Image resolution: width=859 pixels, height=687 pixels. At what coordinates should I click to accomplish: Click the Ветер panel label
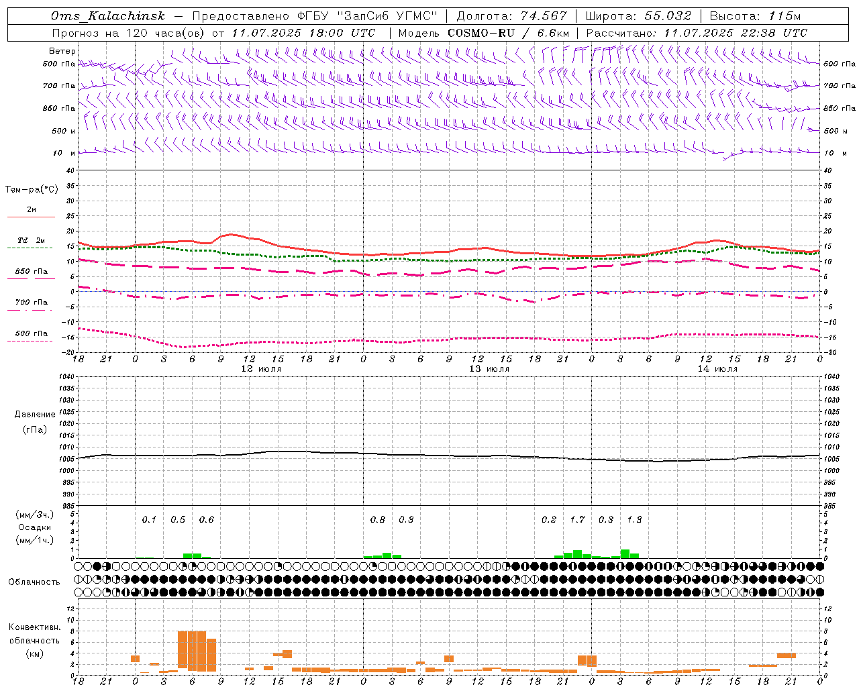tap(62, 51)
